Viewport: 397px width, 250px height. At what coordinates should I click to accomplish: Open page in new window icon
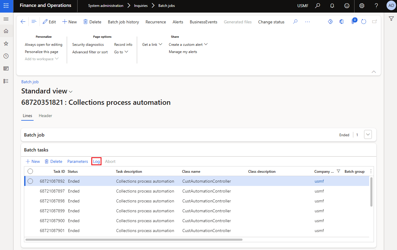375,22
